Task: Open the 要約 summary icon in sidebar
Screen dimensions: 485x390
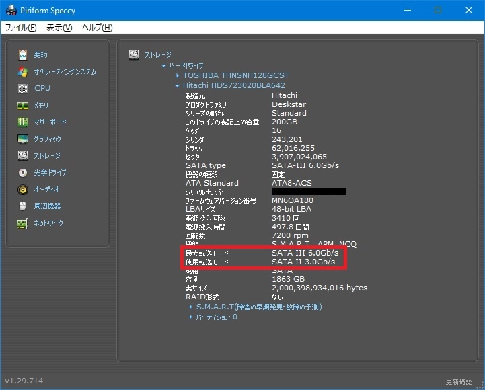Action: [x=23, y=54]
